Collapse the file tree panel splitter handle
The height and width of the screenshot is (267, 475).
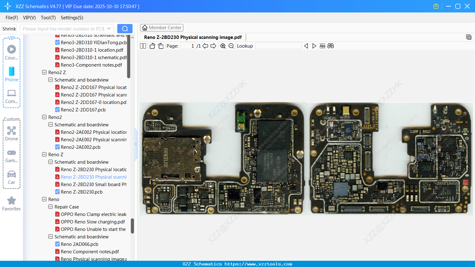[136, 144]
